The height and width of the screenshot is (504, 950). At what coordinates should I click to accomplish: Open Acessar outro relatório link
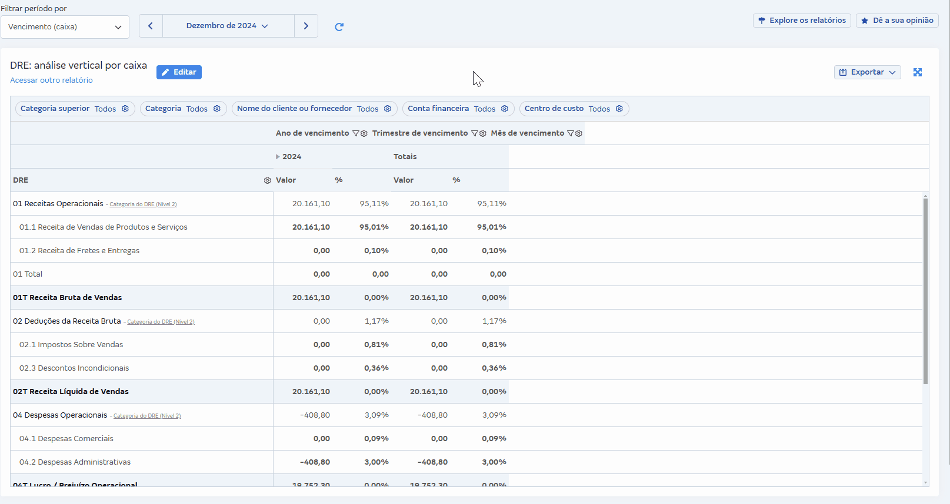[x=51, y=80]
